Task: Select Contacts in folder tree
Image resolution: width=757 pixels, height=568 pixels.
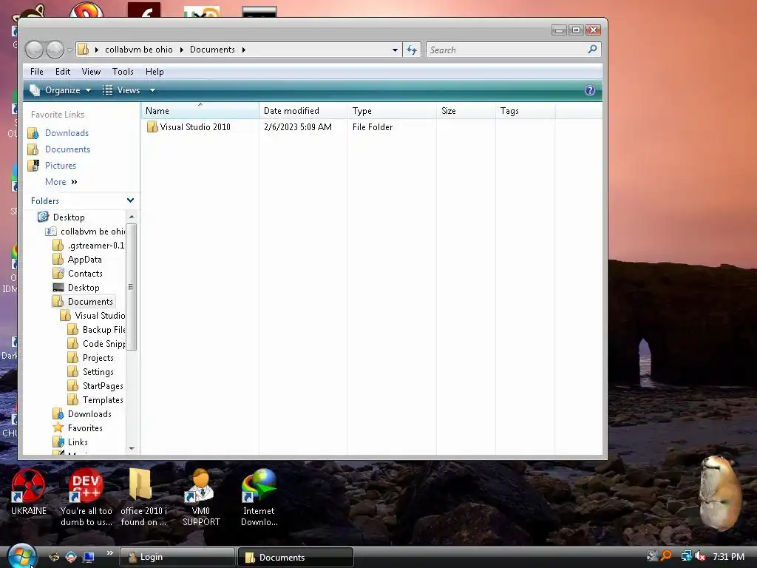Action: pyautogui.click(x=85, y=274)
